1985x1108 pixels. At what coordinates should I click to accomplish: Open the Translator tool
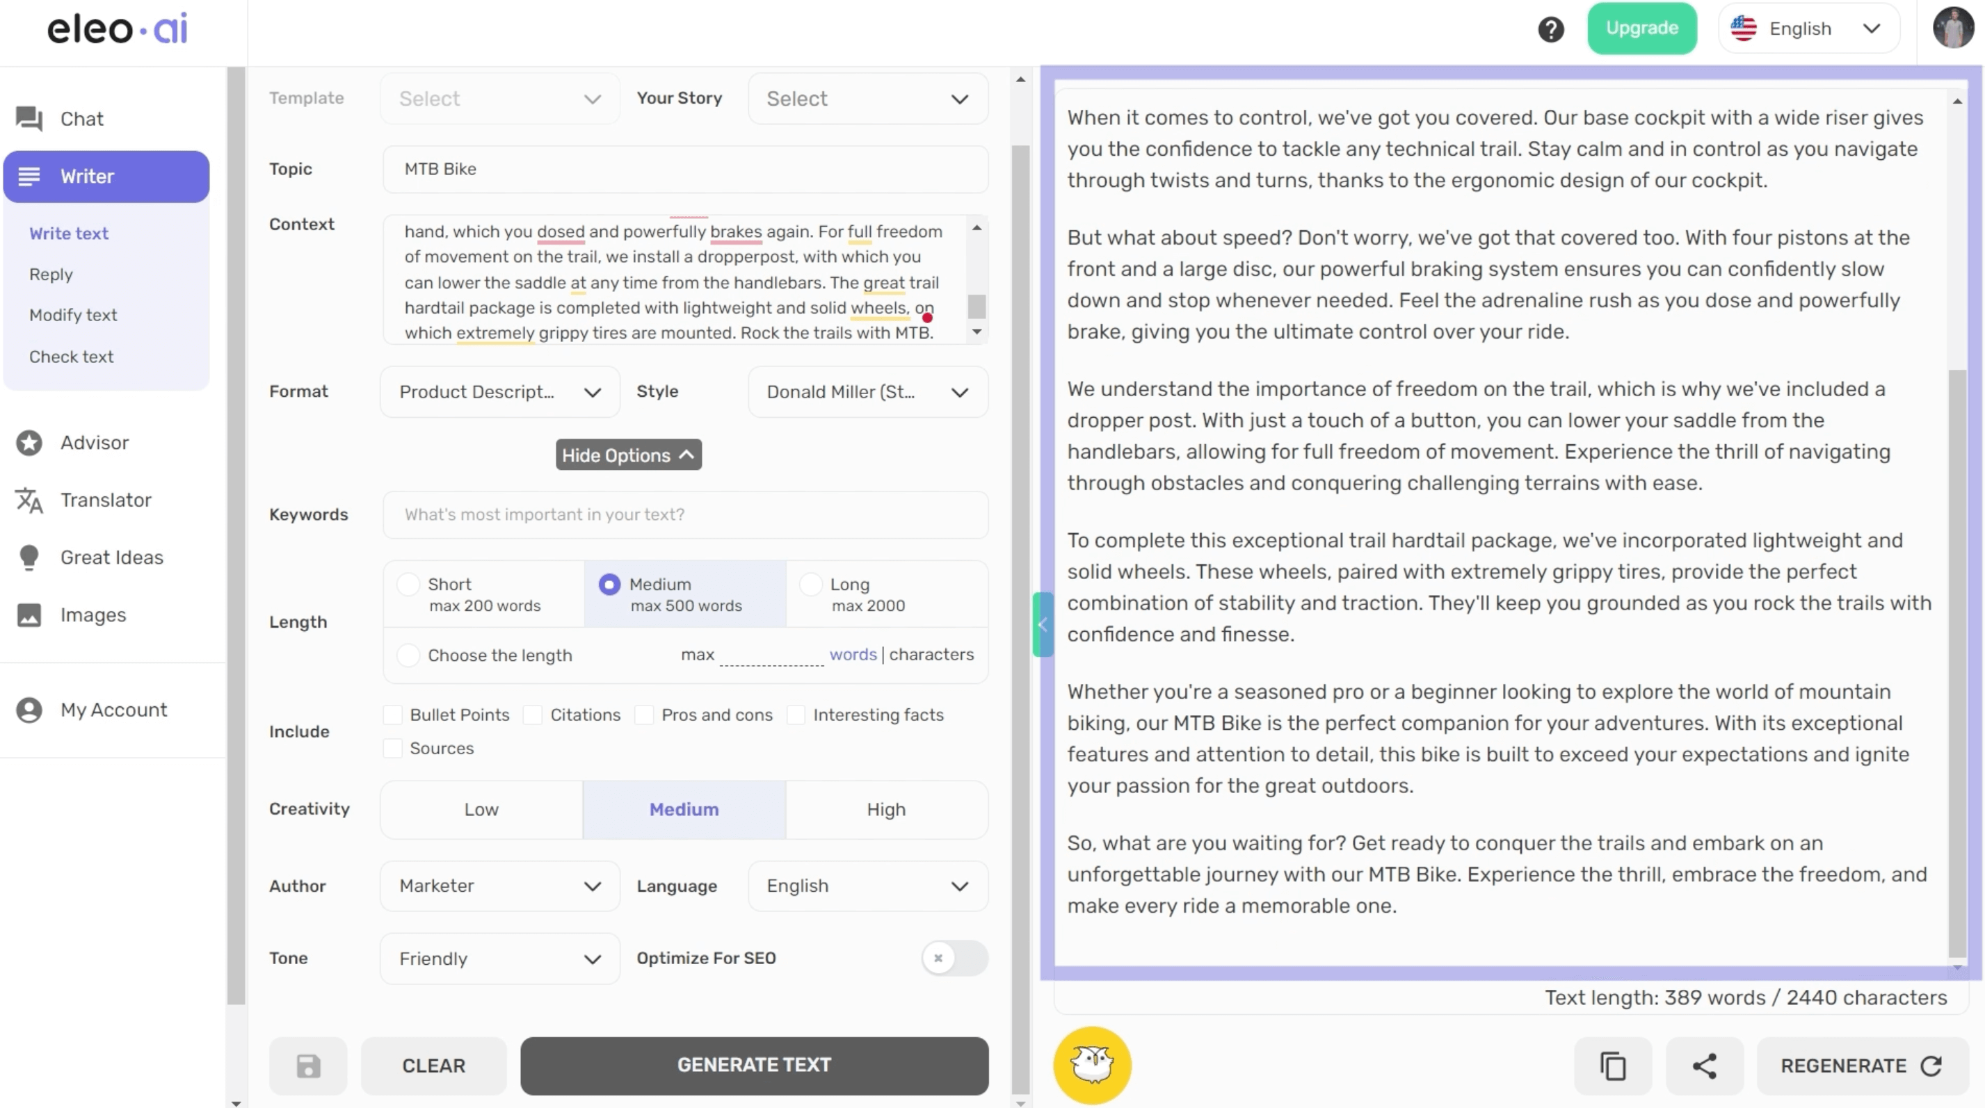point(106,500)
